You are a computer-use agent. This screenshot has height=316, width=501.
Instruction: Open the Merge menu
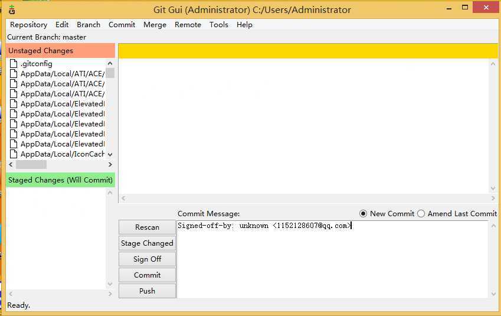(155, 25)
